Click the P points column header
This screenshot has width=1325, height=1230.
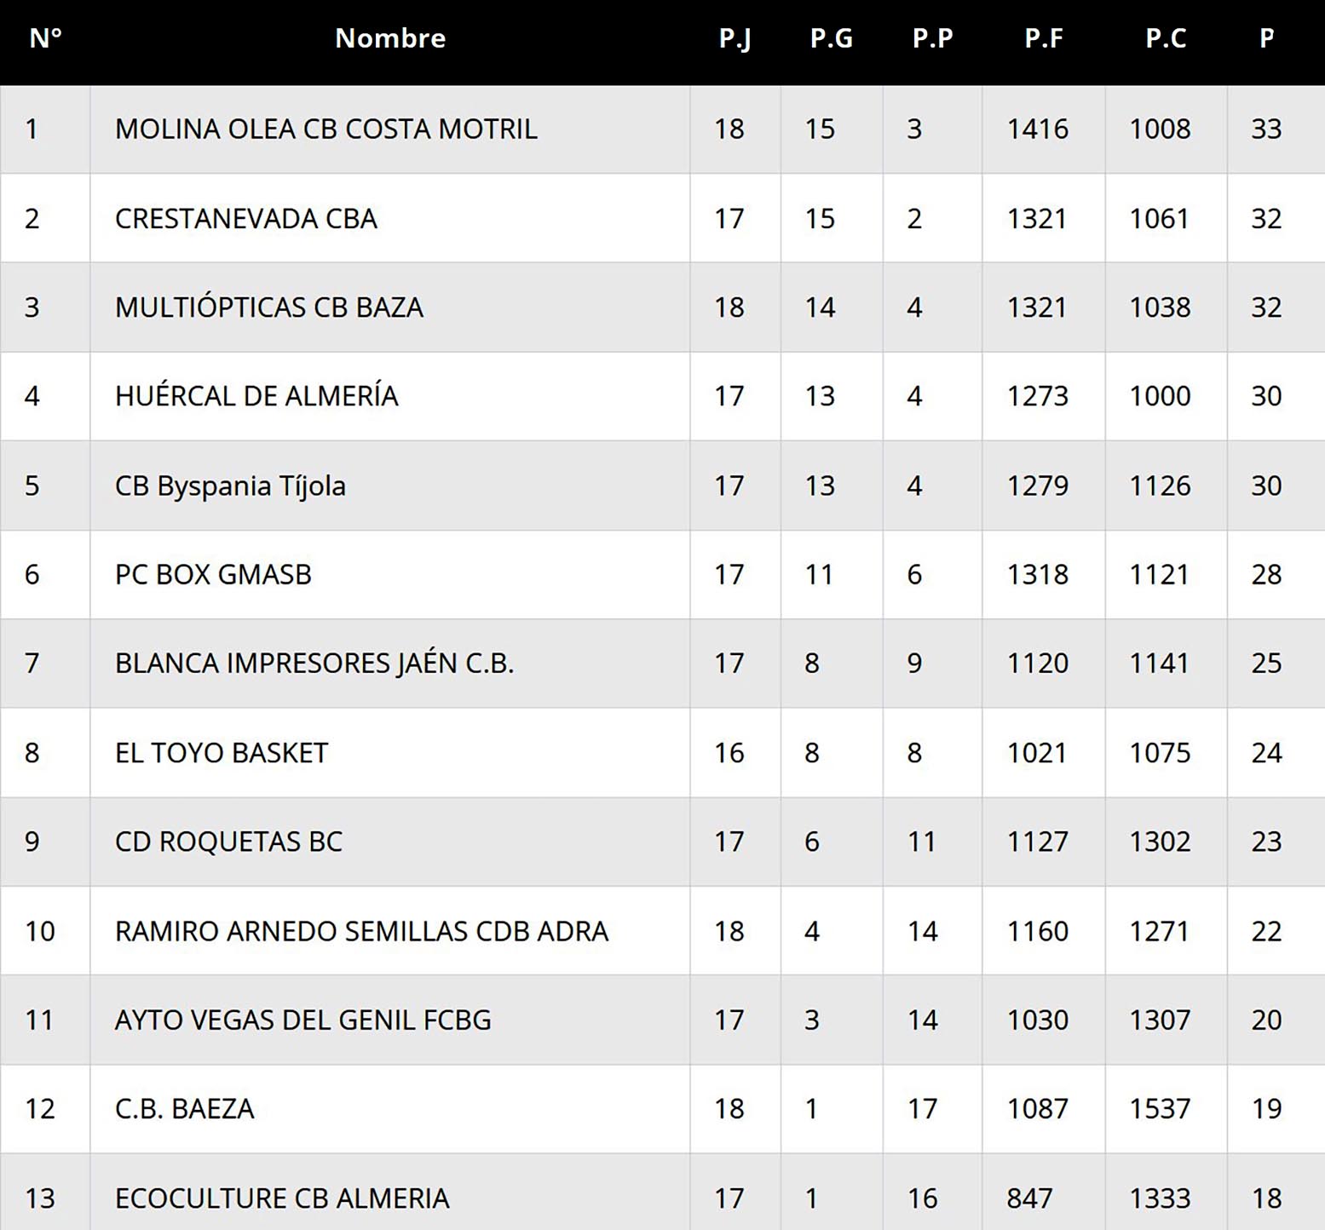click(x=1267, y=38)
